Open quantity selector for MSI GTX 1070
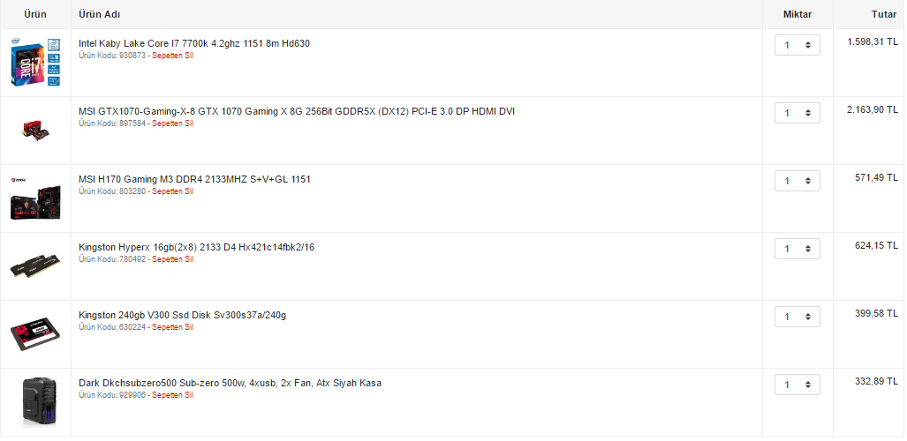The image size is (907, 441). [797, 113]
